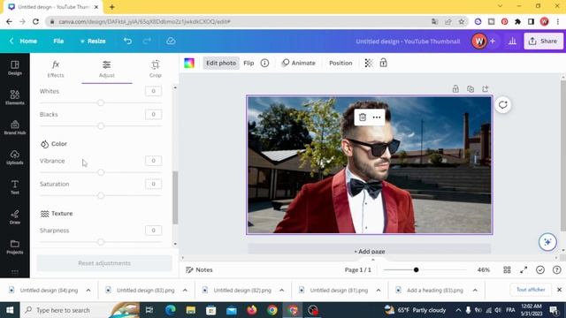Open Windows Start menu
Image resolution: width=566 pixels, height=318 pixels.
click(x=10, y=310)
